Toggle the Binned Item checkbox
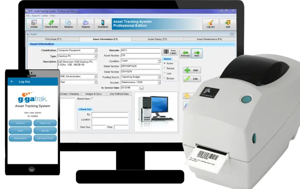 (x=92, y=99)
